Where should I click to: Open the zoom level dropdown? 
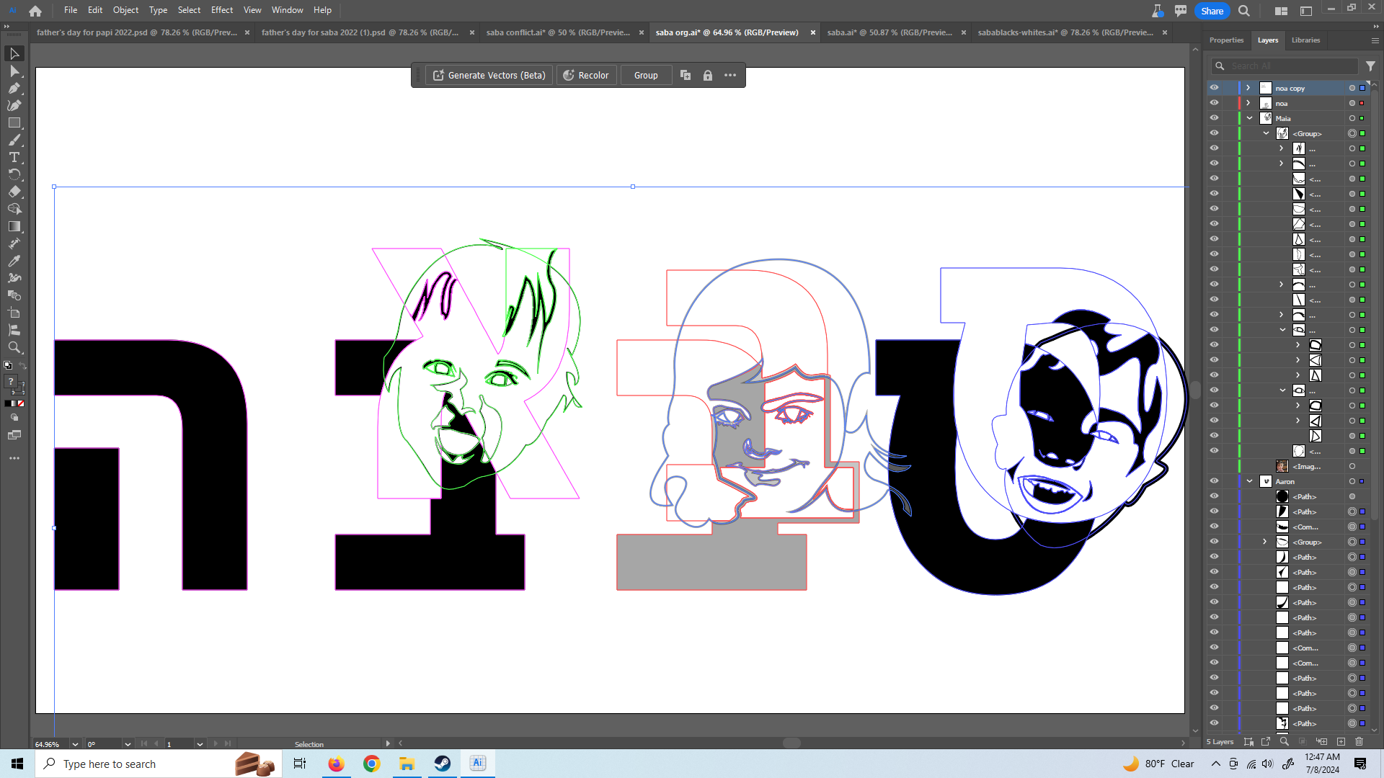[75, 744]
